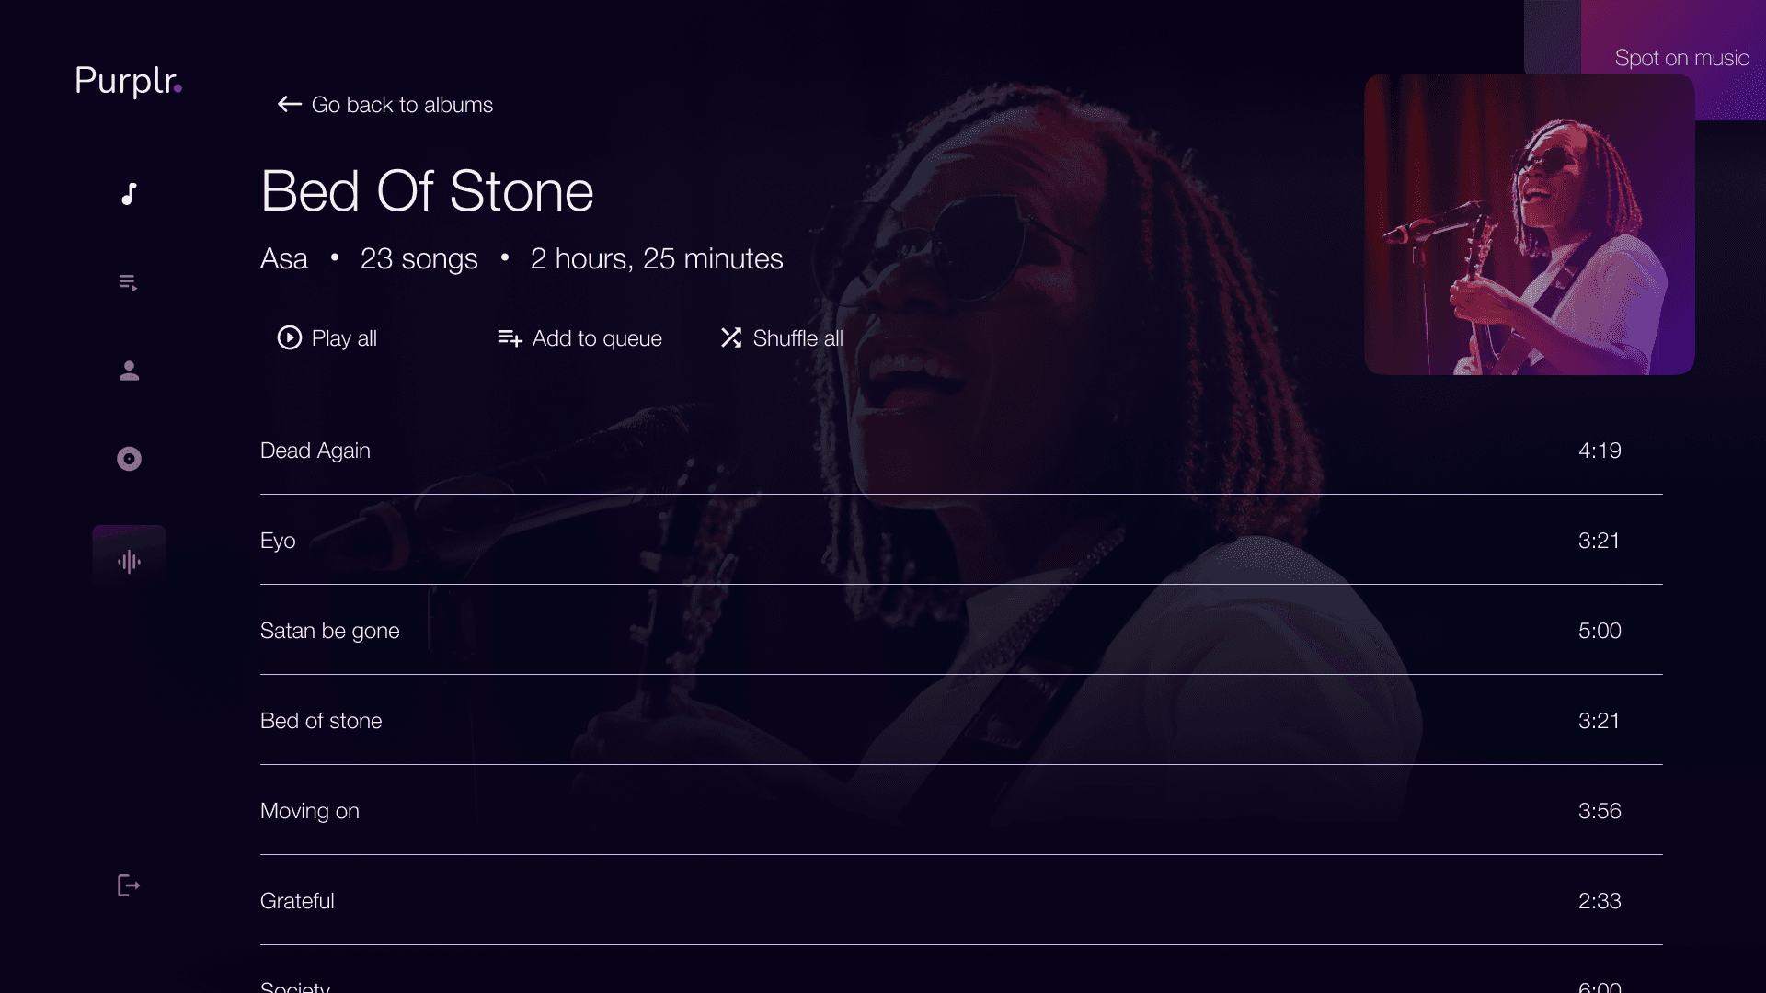Select the Bed of stone track
This screenshot has height=993, width=1766.
point(961,721)
